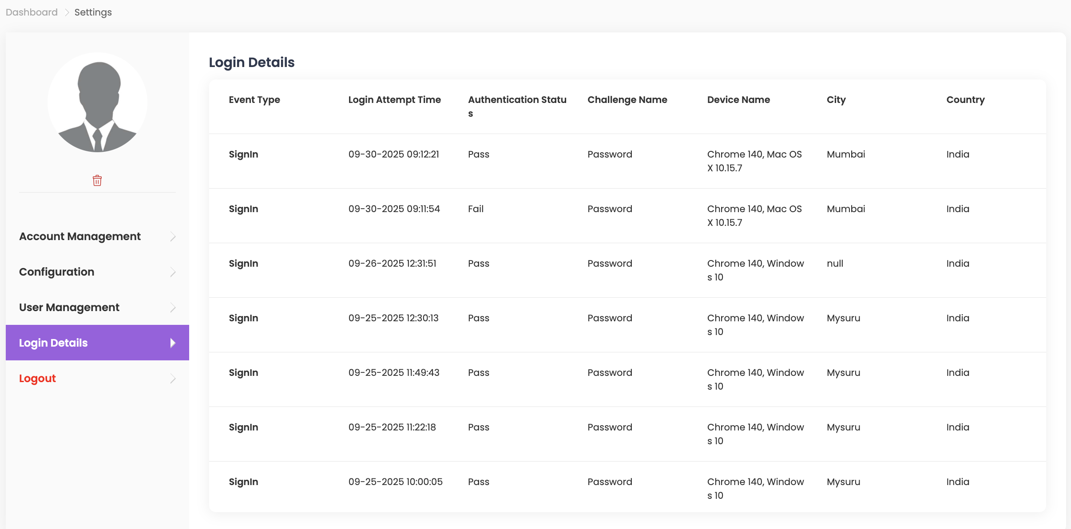Viewport: 1071px width, 529px height.
Task: Click the Event Type column header
Action: (254, 100)
